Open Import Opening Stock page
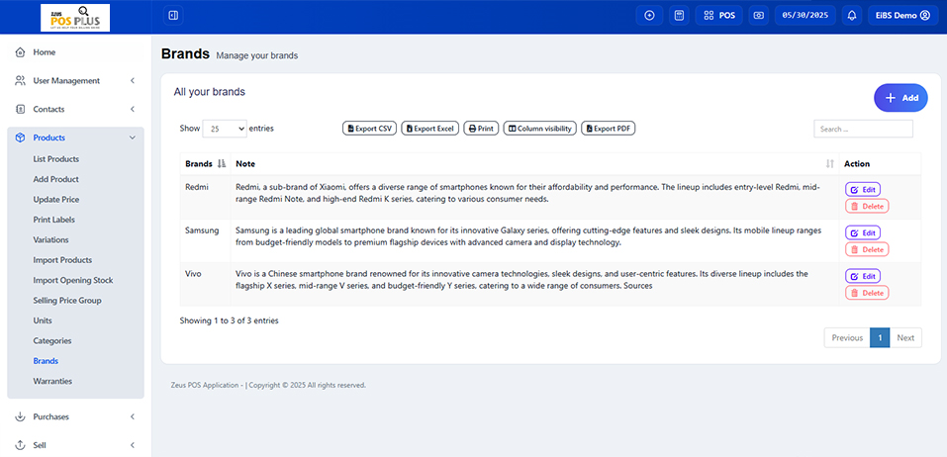The height and width of the screenshot is (457, 947). coord(73,280)
